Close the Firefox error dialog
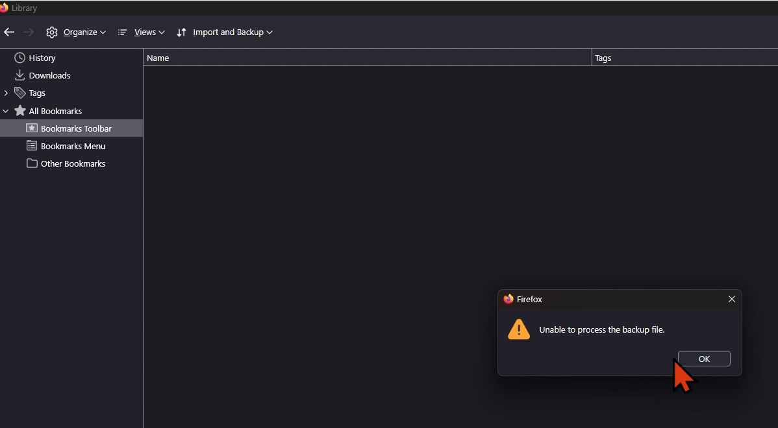778x428 pixels. tap(732, 299)
